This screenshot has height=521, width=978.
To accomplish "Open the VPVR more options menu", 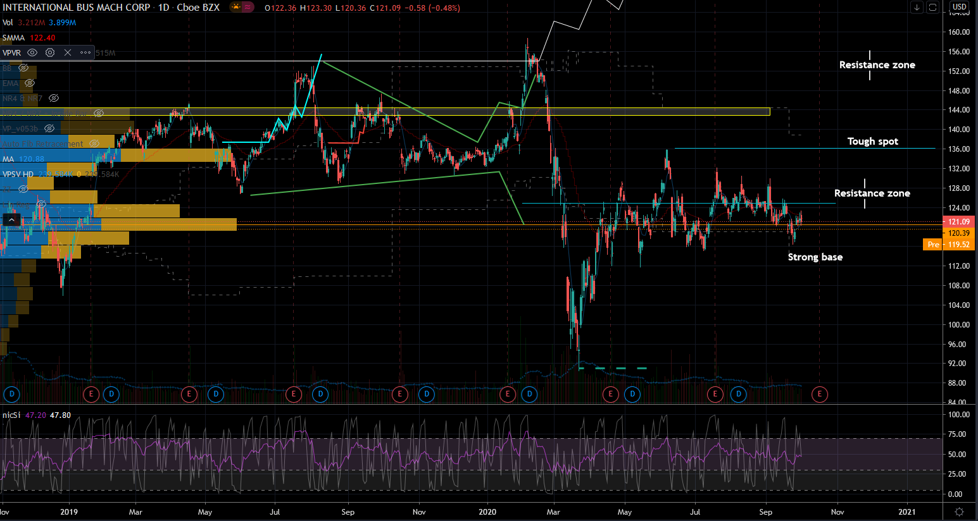I will click(x=85, y=52).
